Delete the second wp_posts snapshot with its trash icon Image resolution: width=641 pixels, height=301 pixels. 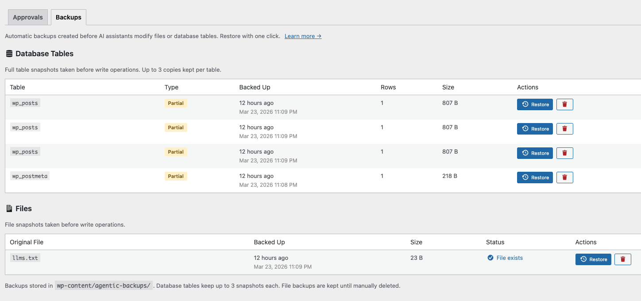pos(564,128)
